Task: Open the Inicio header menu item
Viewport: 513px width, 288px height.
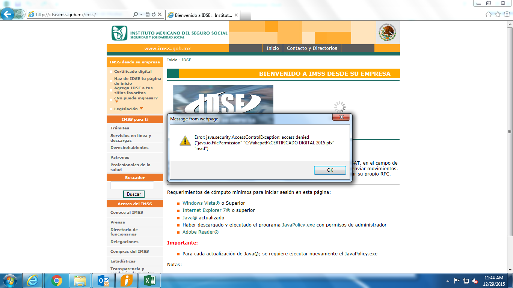Action: coord(273,48)
